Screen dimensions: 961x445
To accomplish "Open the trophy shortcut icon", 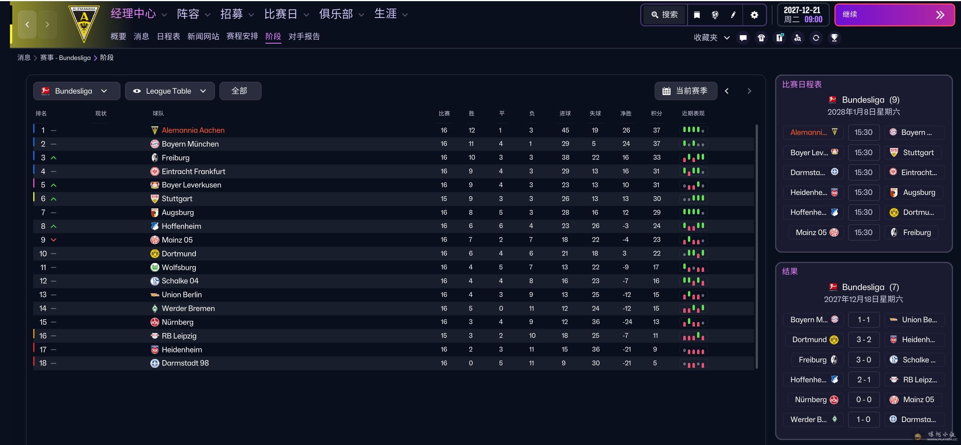I will 834,38.
